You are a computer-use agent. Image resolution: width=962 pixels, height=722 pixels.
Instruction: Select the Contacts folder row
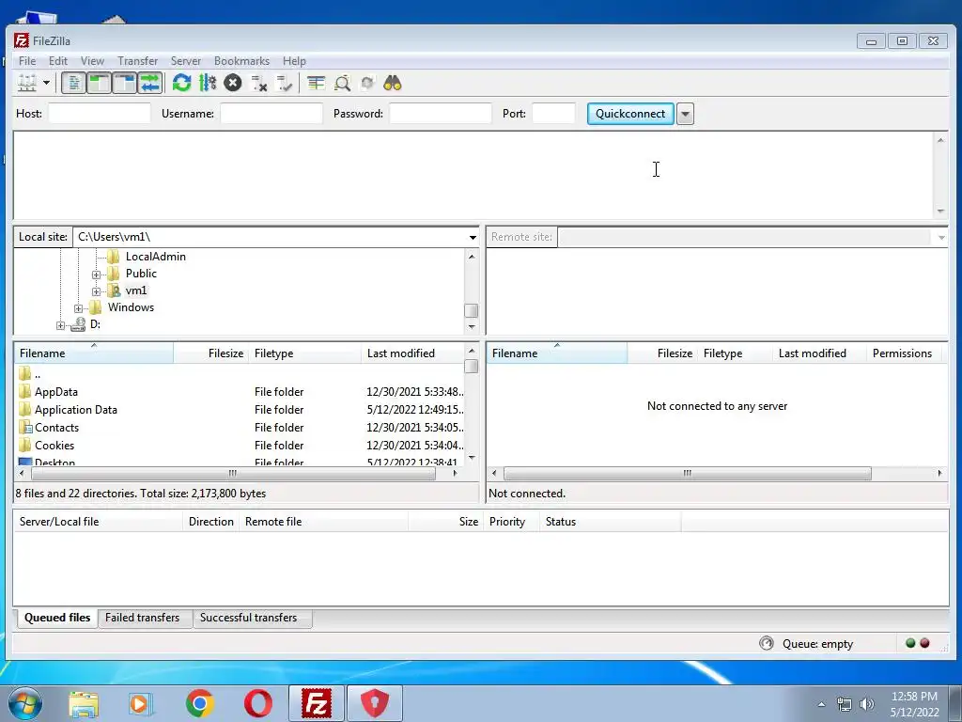pos(240,428)
